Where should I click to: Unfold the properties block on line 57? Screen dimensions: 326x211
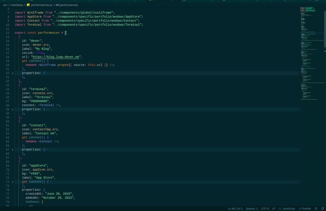point(12,149)
